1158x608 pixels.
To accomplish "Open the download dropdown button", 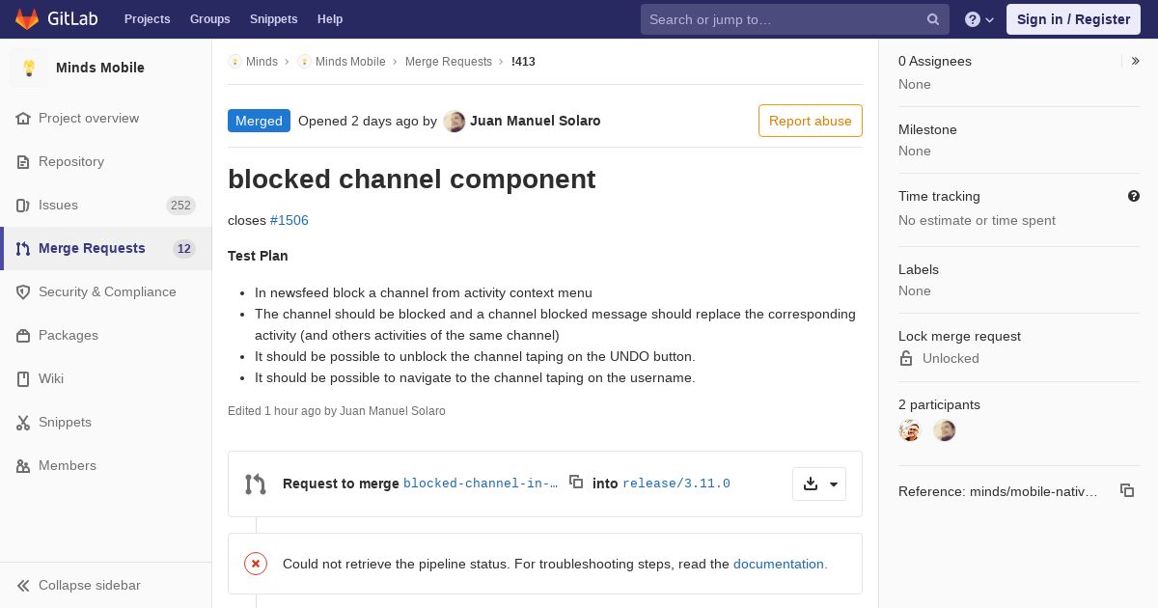I will point(819,484).
